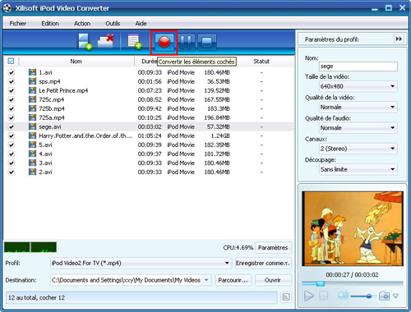Toggle the select-all checkbox in list header
The height and width of the screenshot is (312, 411).
(11, 61)
